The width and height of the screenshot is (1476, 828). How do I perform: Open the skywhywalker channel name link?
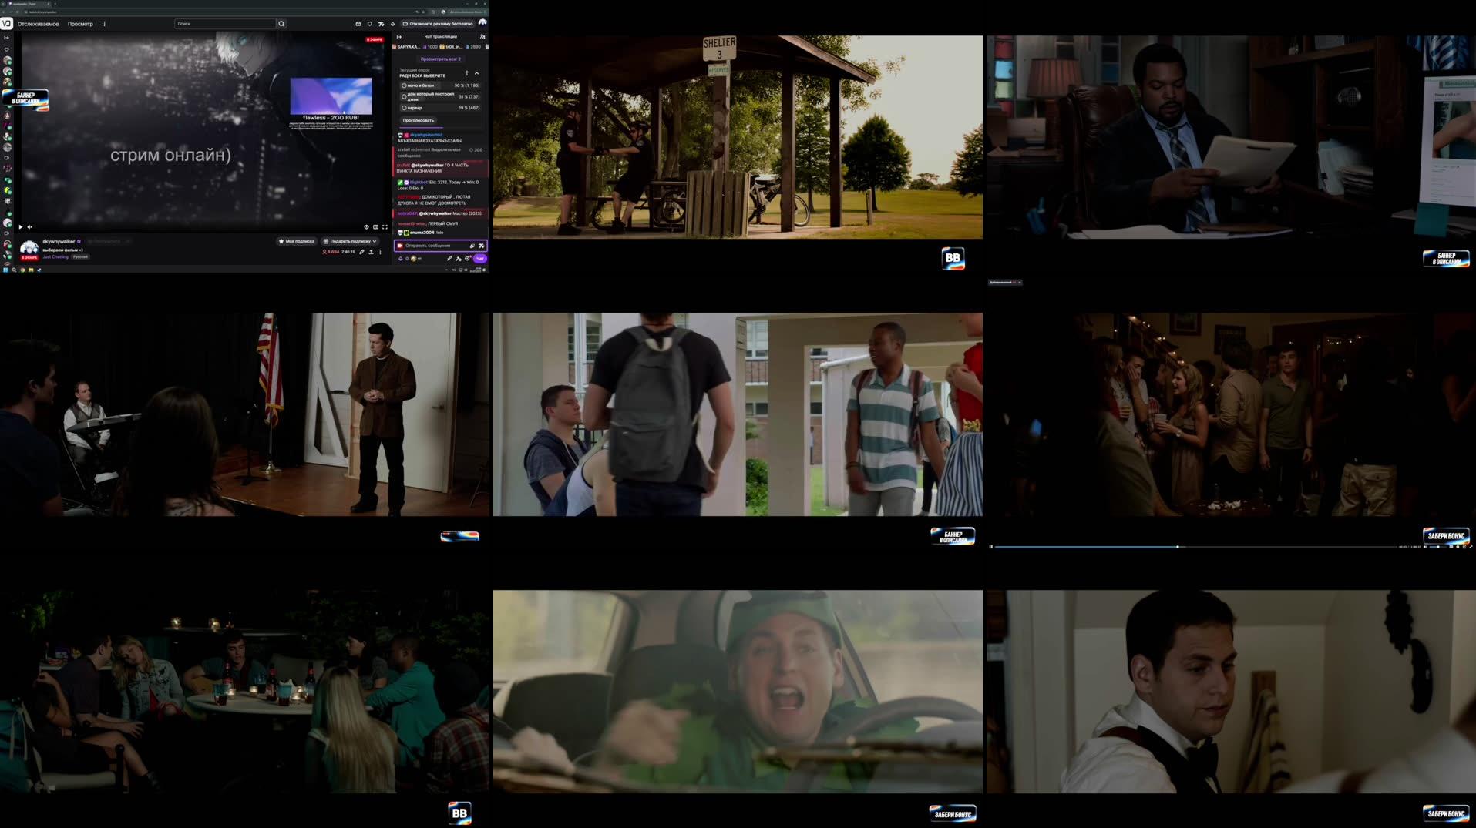coord(59,241)
